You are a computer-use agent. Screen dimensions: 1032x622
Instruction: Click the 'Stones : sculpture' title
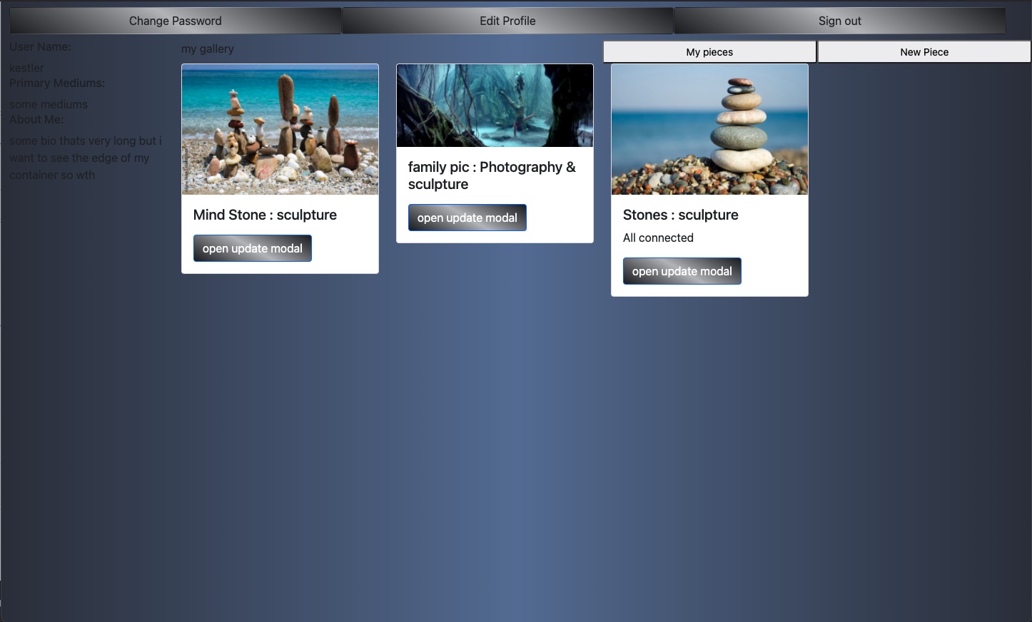[680, 215]
